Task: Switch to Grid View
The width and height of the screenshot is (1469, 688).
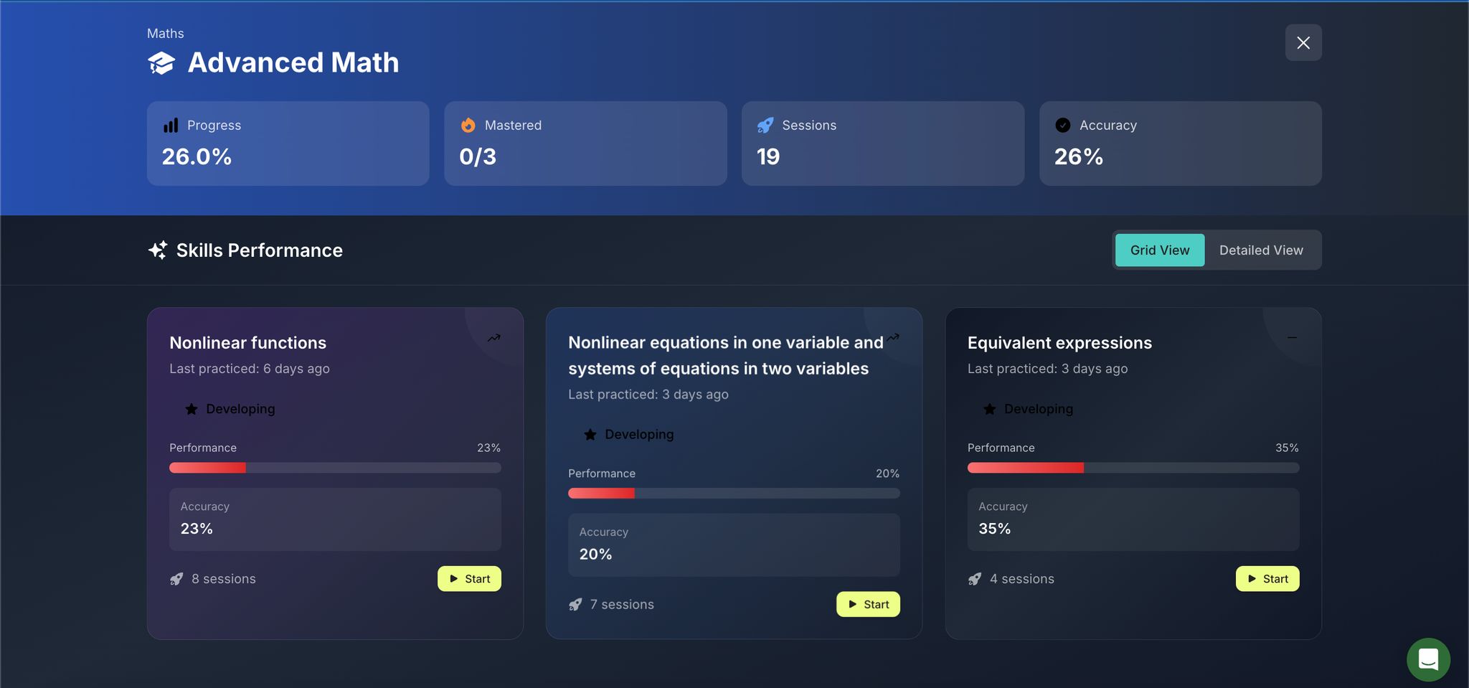Action: point(1159,250)
